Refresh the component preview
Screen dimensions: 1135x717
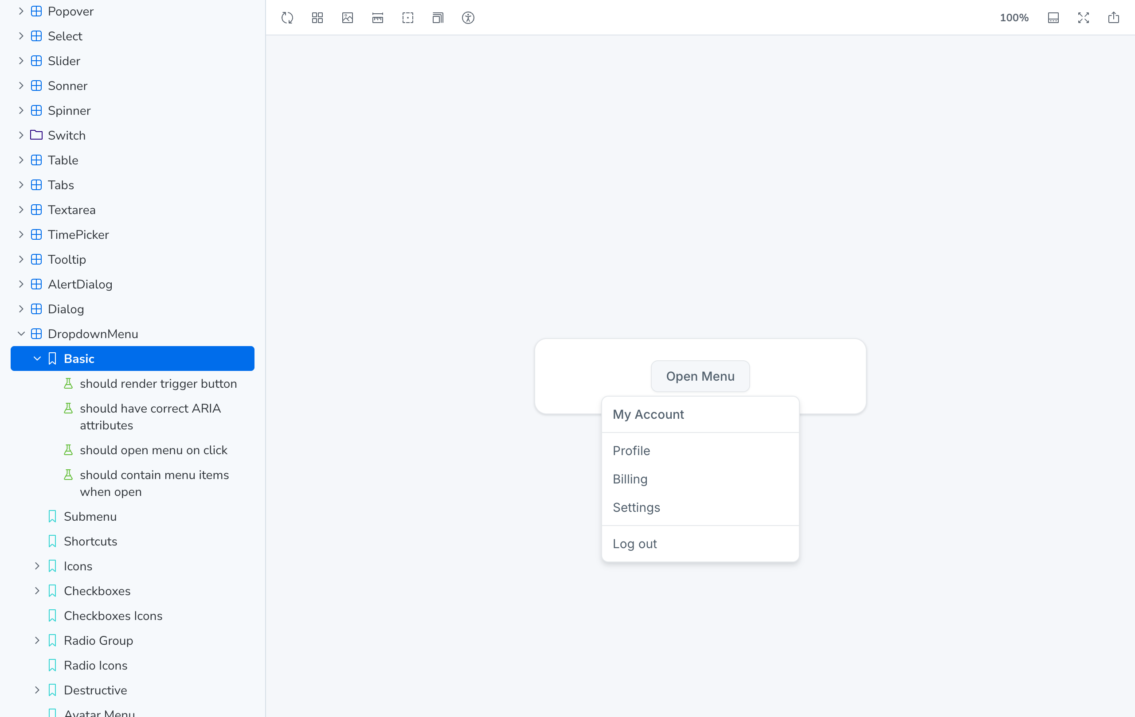[x=286, y=18]
